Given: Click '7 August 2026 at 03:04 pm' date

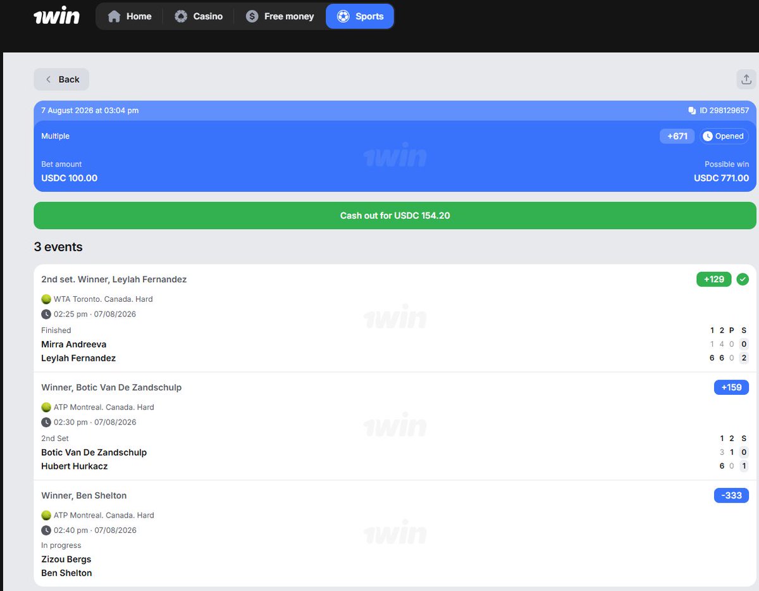Looking at the screenshot, I should coord(90,111).
